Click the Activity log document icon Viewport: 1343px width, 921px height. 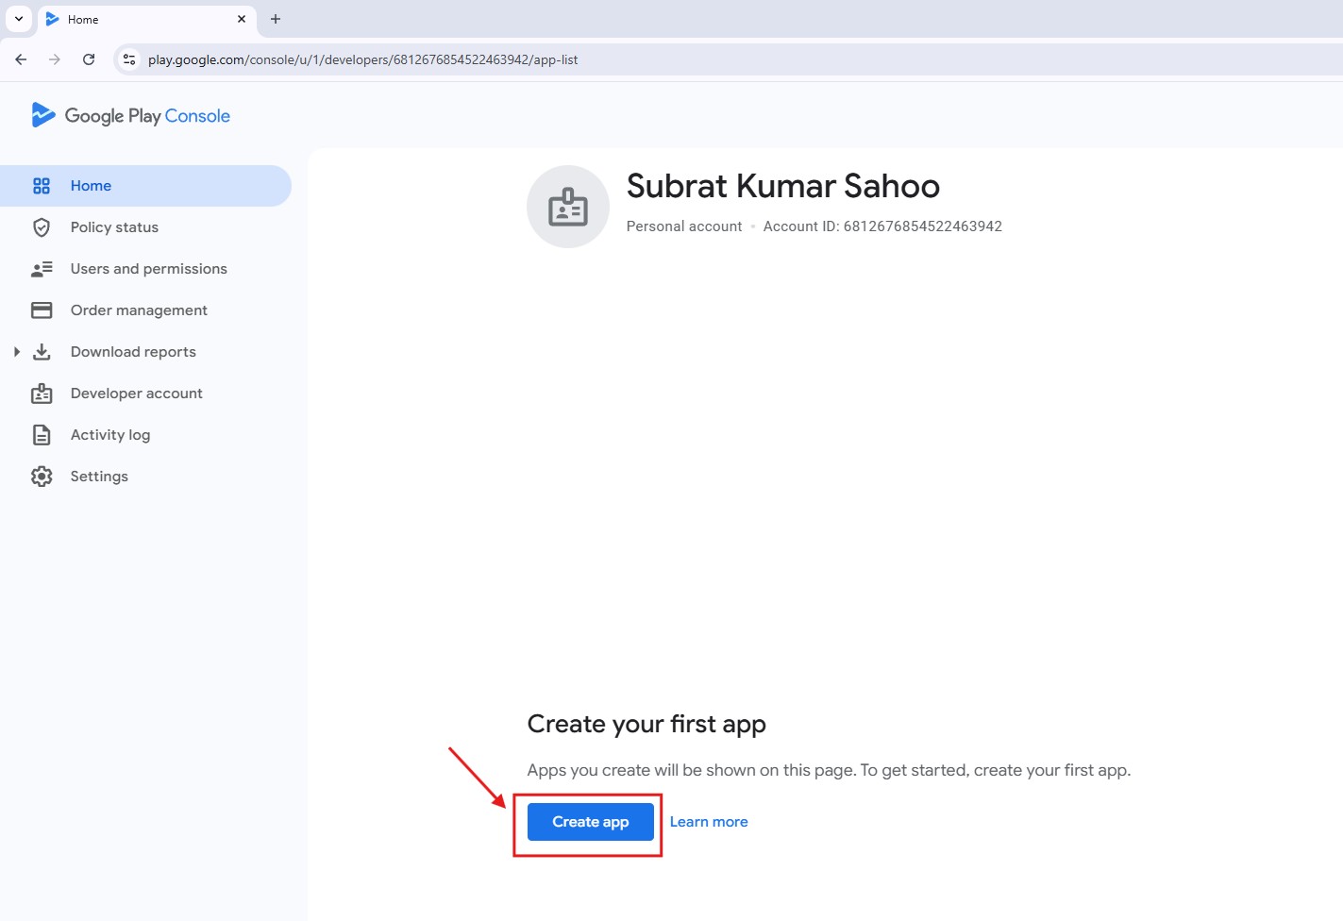(42, 435)
